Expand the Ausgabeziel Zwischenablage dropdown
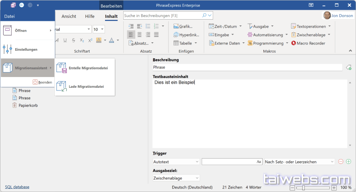This screenshot has height=192, width=356. click(x=197, y=178)
